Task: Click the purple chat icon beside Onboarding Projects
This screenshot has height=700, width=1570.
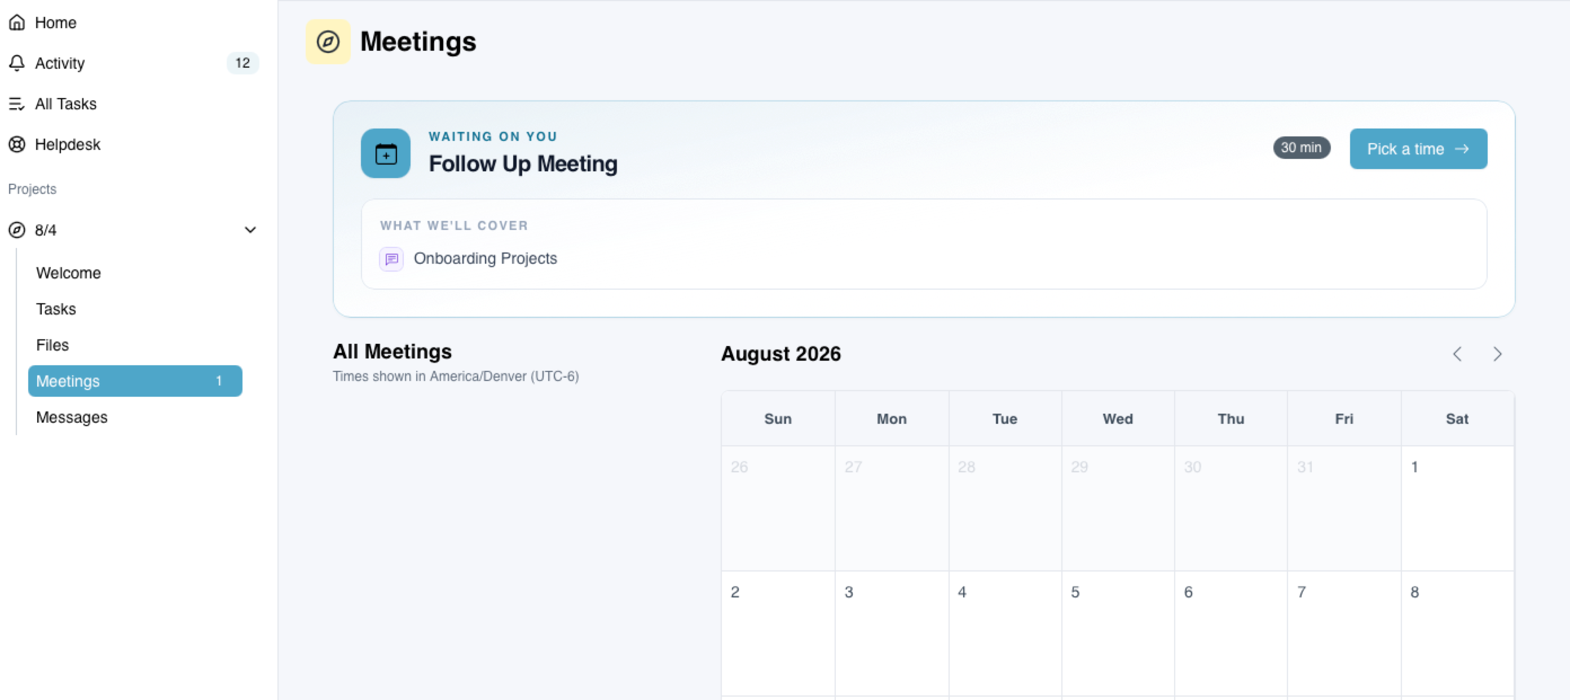Action: point(391,258)
